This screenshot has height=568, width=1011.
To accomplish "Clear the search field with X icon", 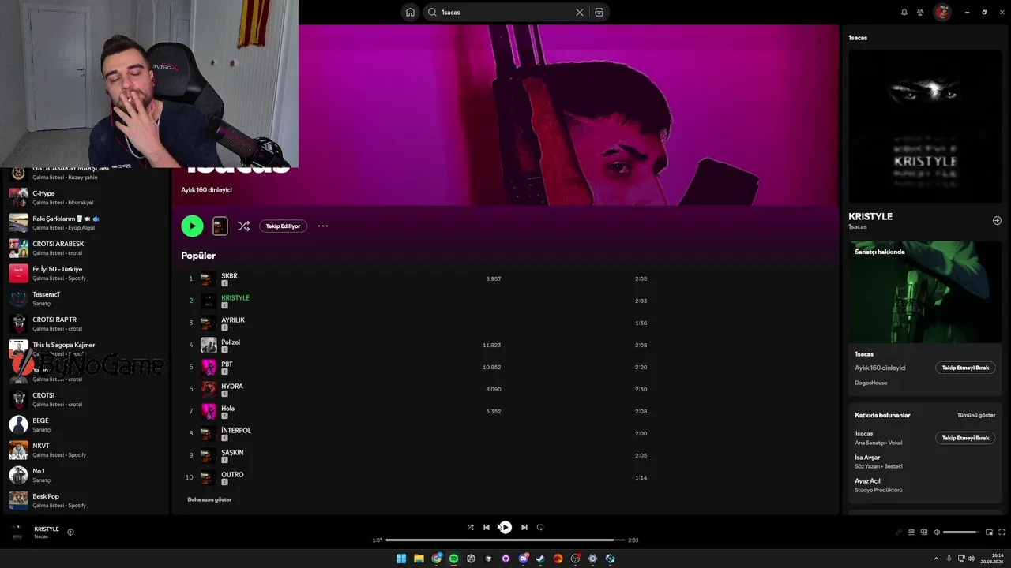I will coord(579,12).
